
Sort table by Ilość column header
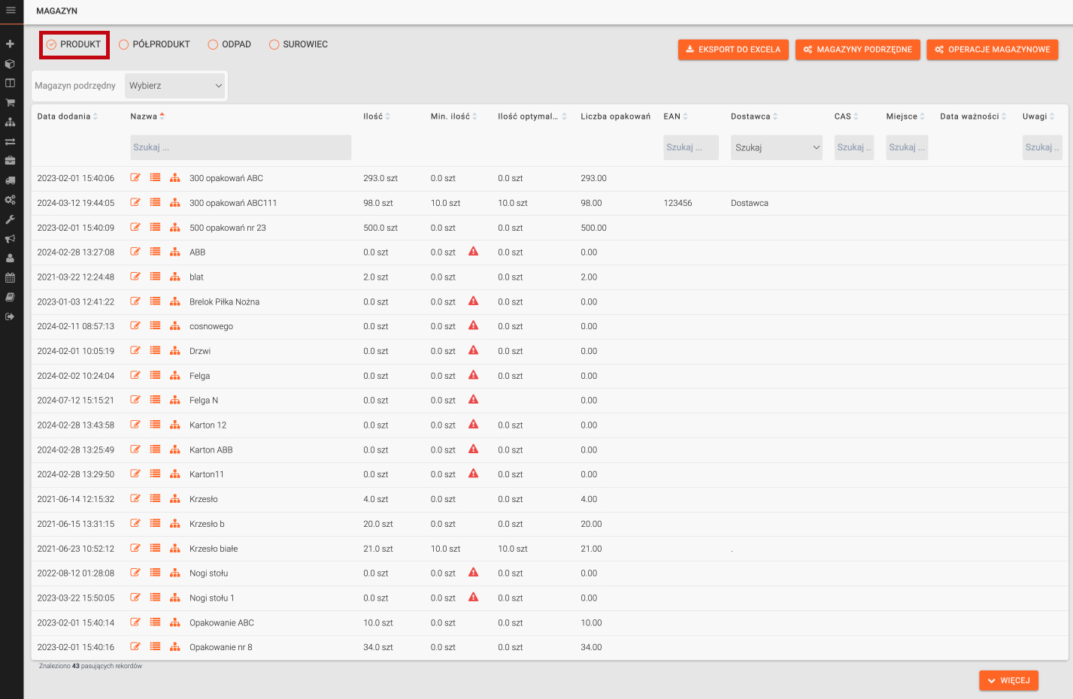tap(373, 116)
